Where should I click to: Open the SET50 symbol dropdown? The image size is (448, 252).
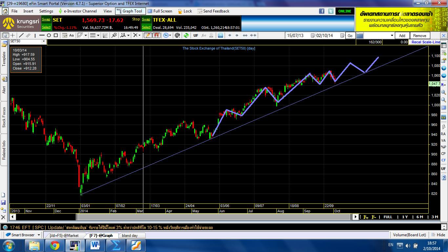(x=44, y=41)
